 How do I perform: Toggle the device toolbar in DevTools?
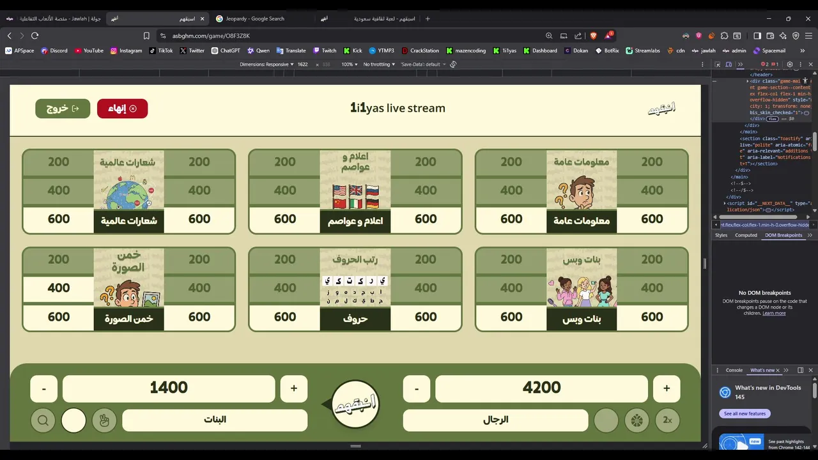(x=729, y=65)
